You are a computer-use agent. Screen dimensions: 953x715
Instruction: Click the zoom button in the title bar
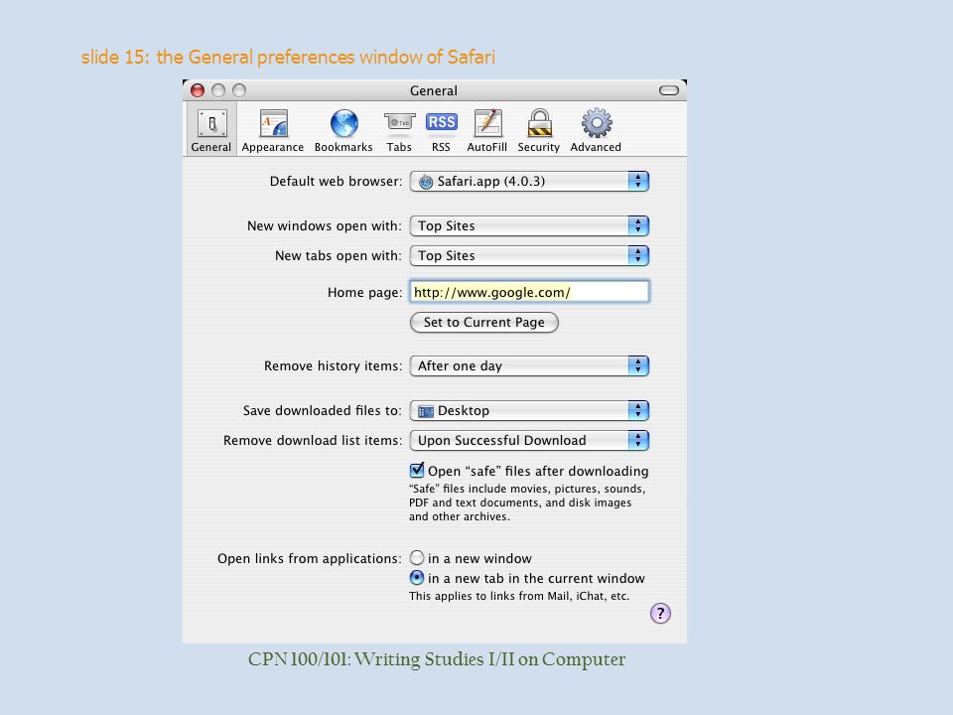coord(239,90)
